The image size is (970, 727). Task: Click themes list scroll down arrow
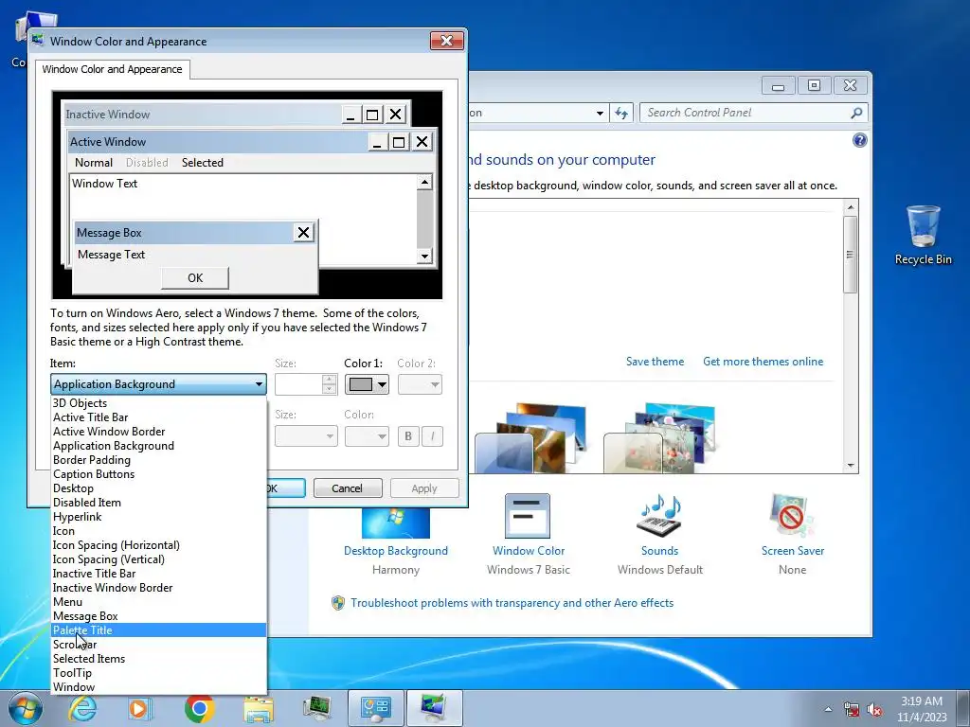[x=851, y=466]
